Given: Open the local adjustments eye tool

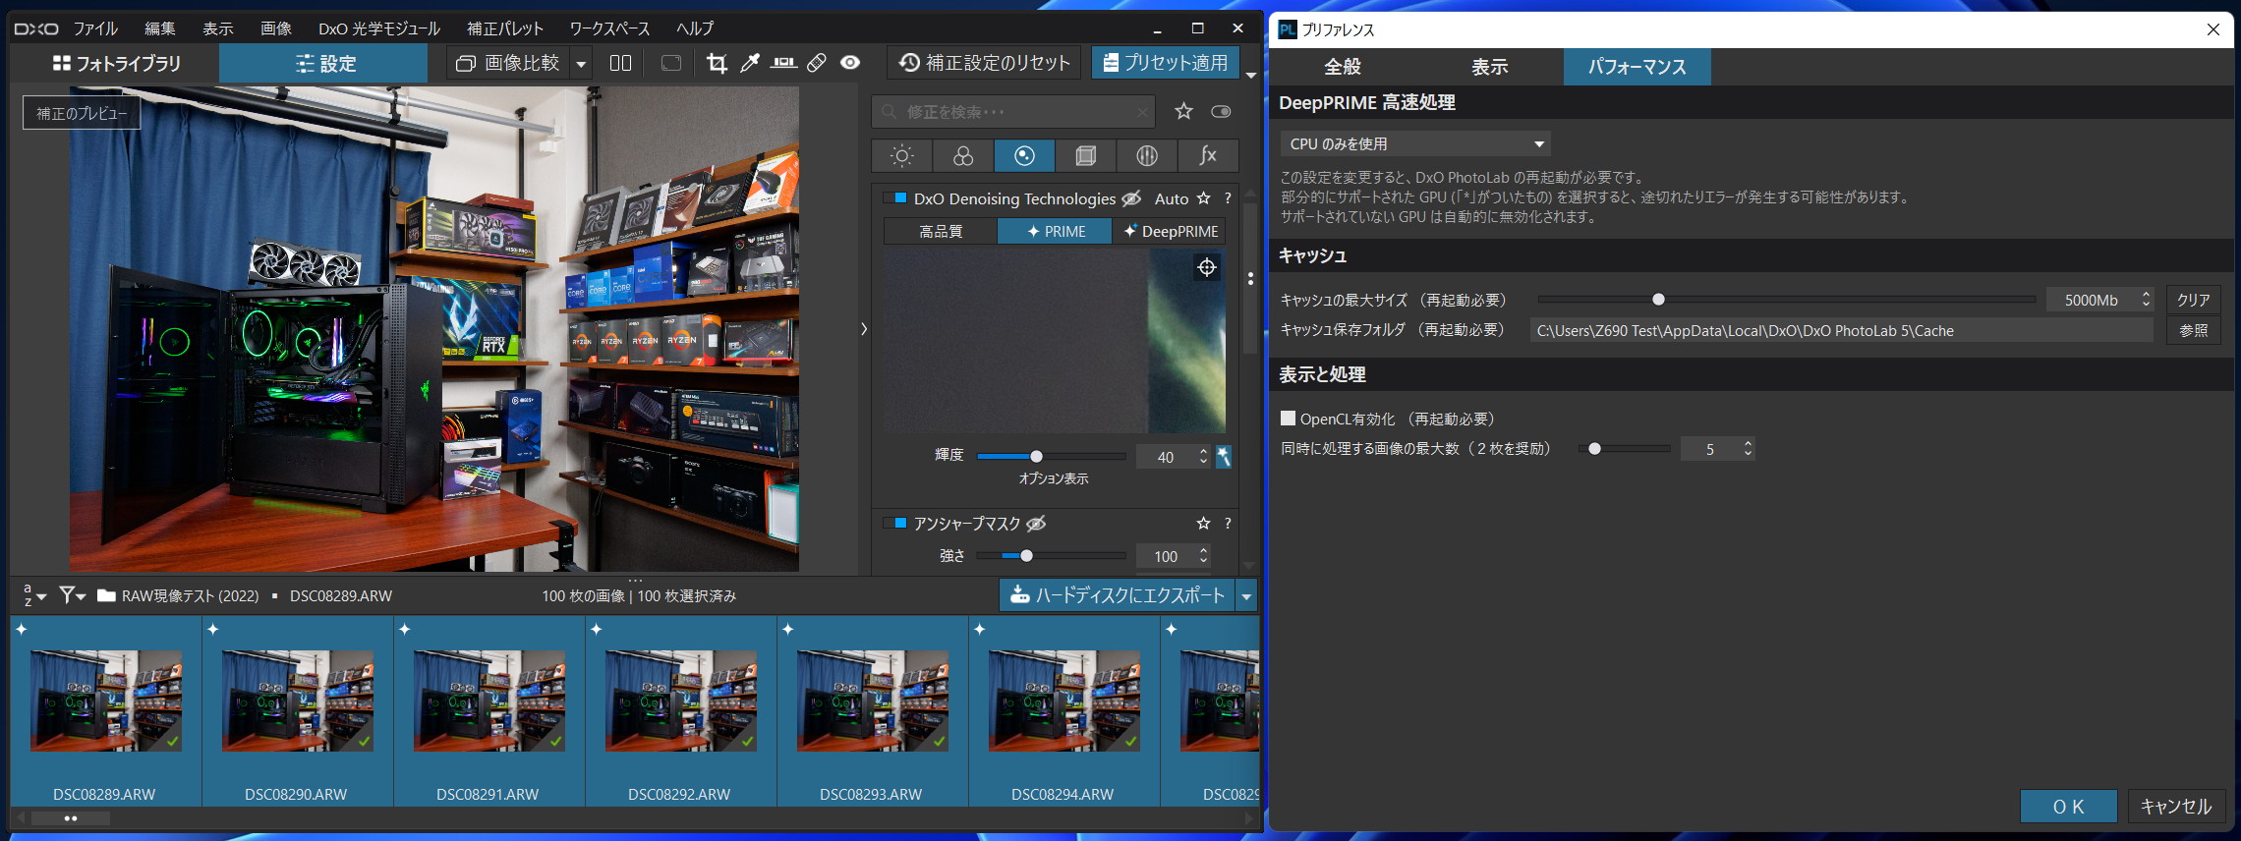Looking at the screenshot, I should pos(850,63).
